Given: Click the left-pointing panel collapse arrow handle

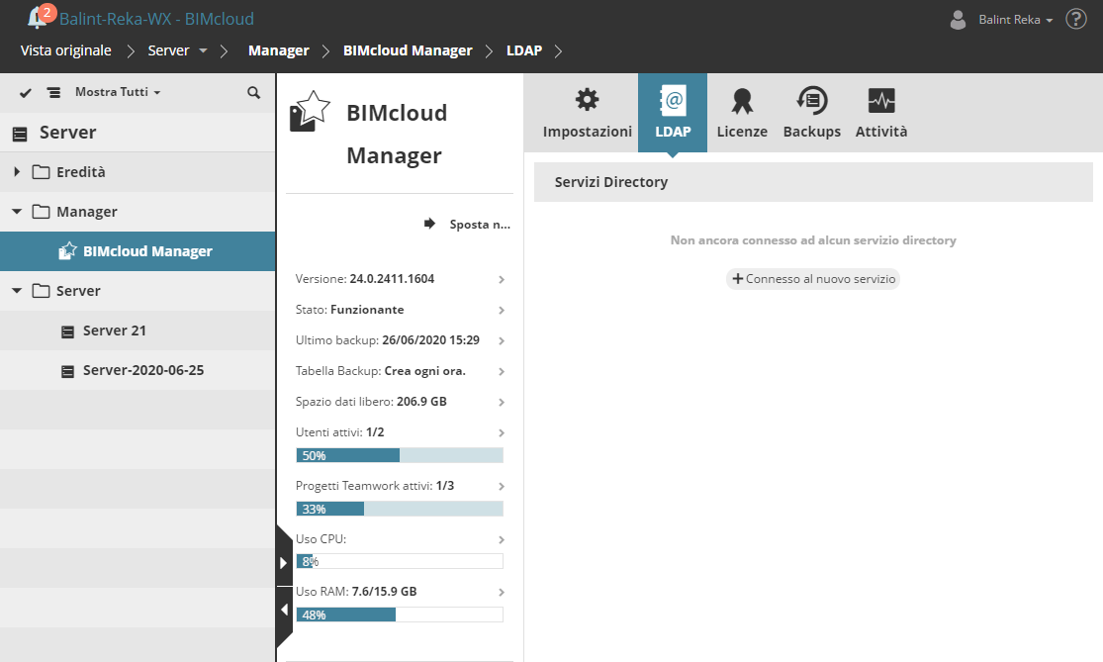Looking at the screenshot, I should 284,610.
